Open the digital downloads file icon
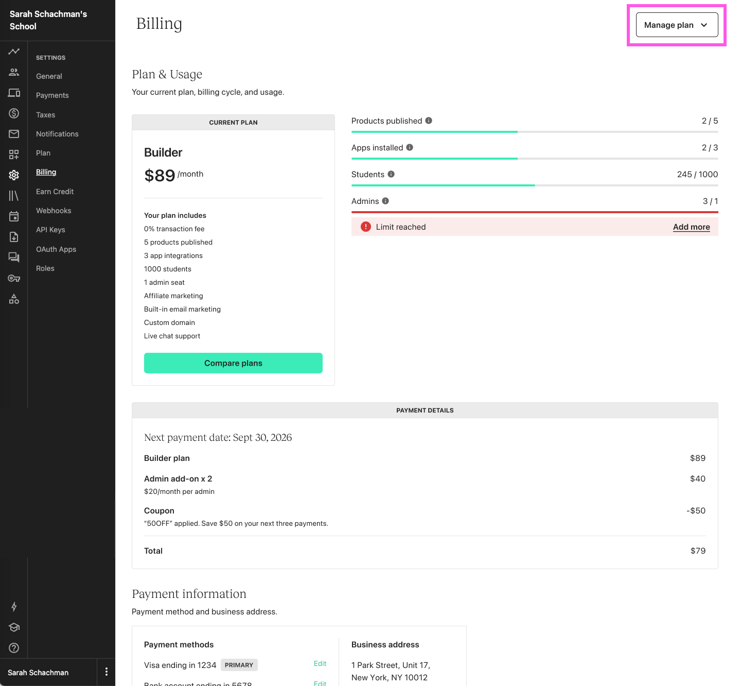This screenshot has width=741, height=686. 14,237
